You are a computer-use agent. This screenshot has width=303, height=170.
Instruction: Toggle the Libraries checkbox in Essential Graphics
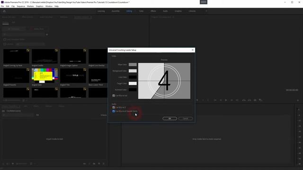point(5,44)
